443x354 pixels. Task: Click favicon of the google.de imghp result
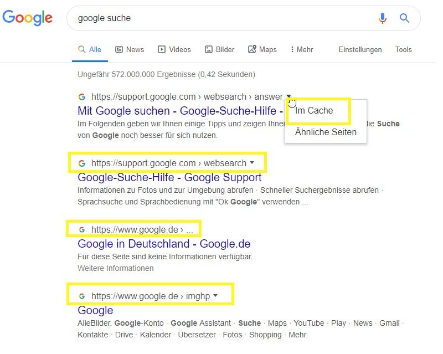[x=82, y=296]
